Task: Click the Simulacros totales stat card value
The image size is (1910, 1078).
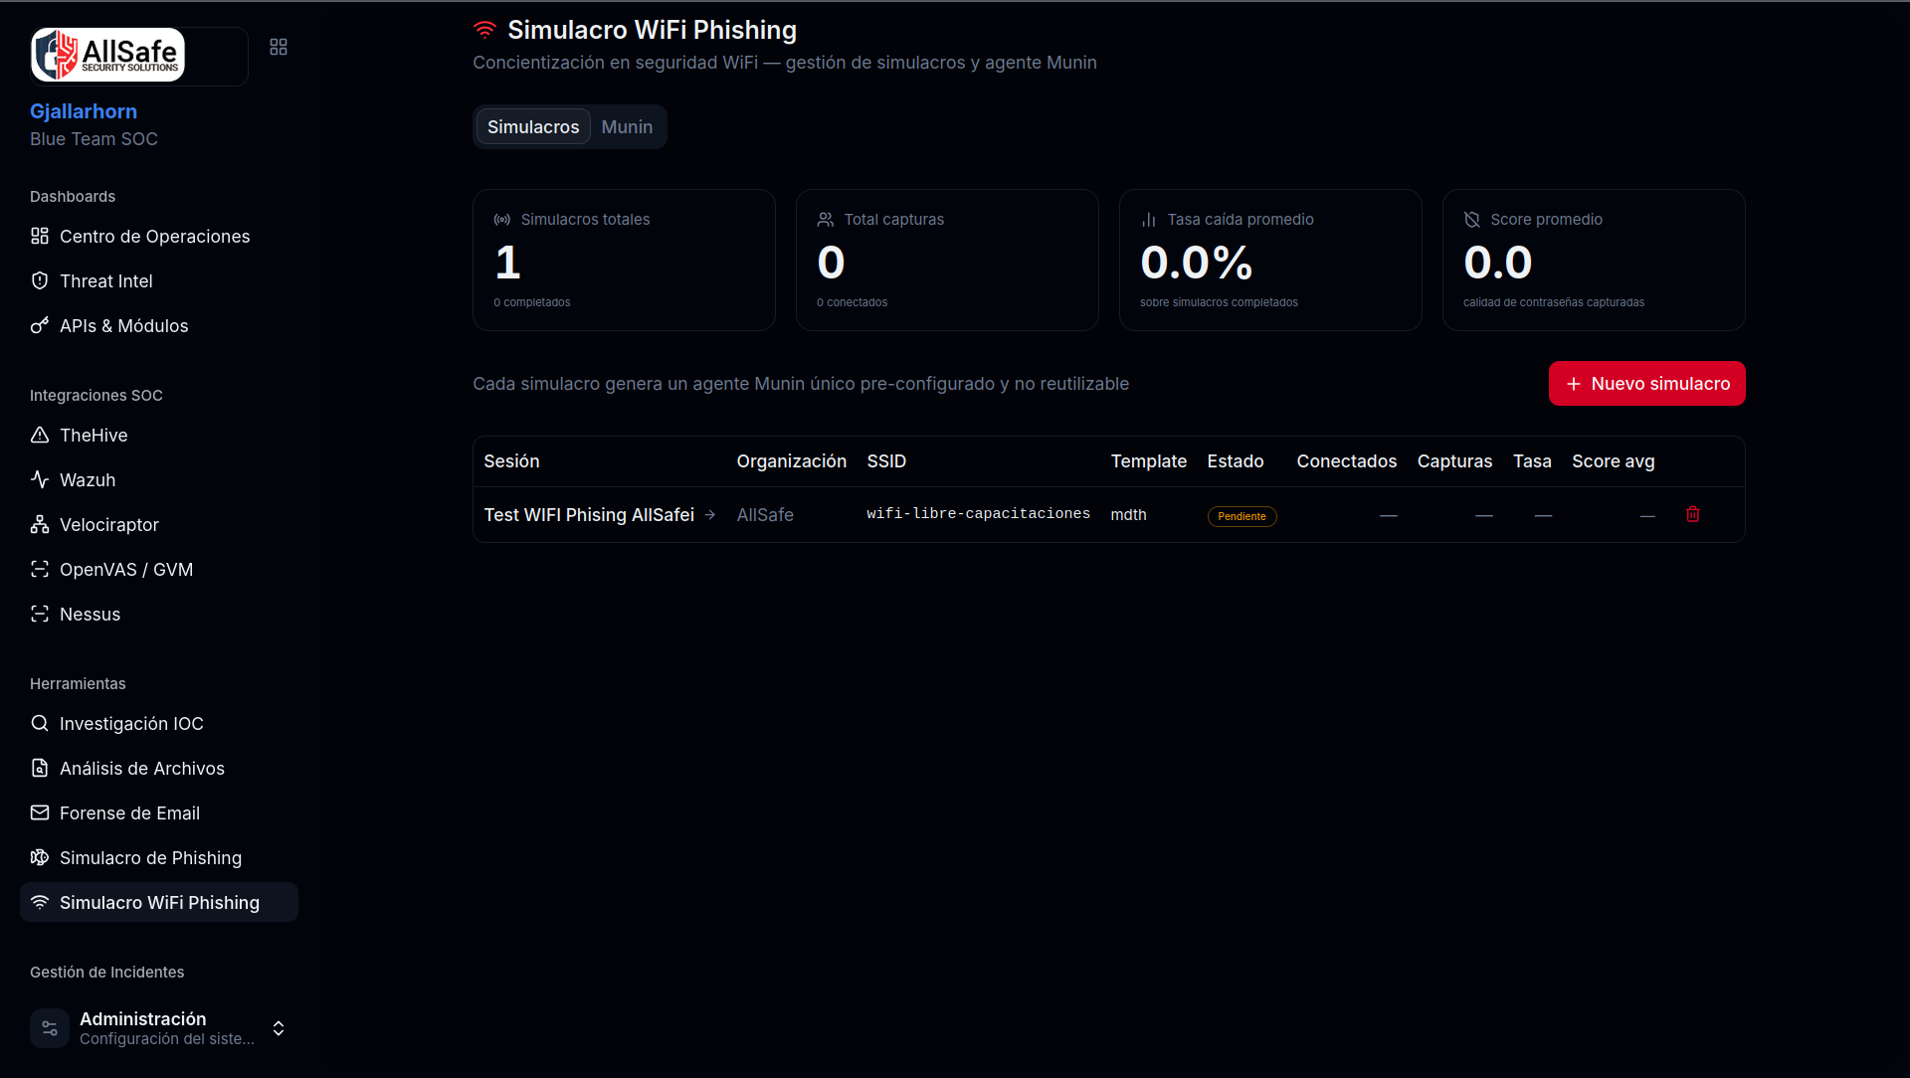Action: [507, 262]
